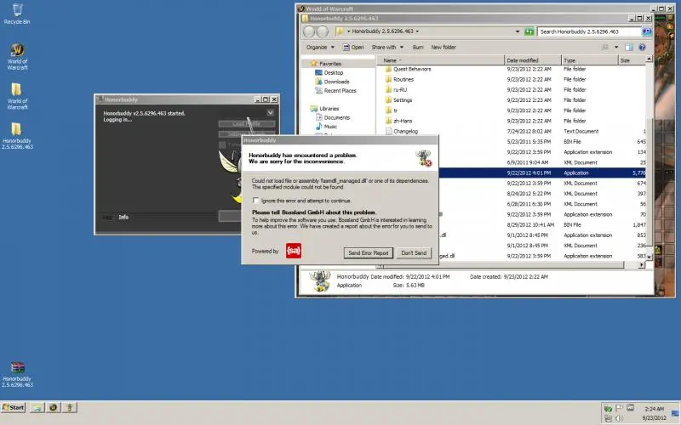Open Music library
Viewport: 681px width, 425px height.
pos(330,127)
